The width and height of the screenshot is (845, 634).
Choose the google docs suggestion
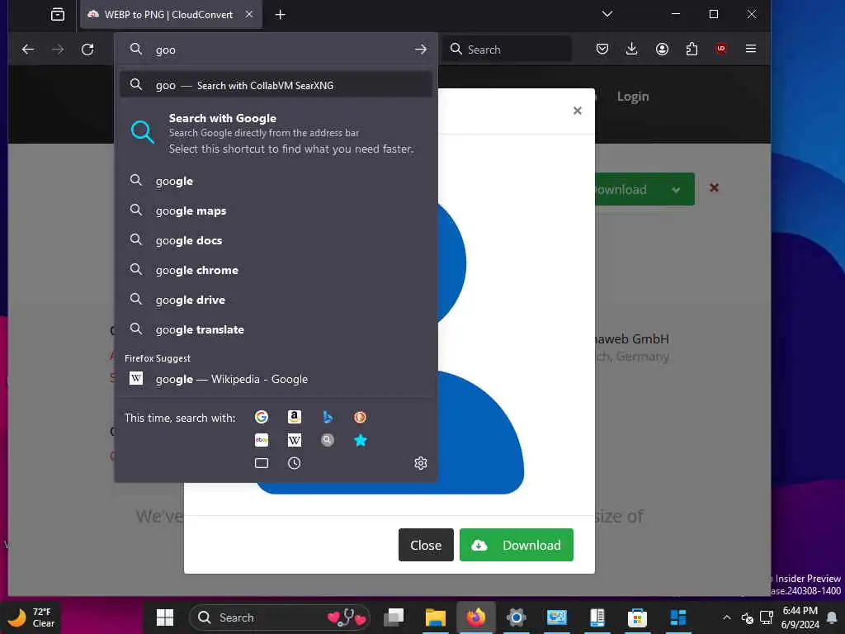pos(276,240)
